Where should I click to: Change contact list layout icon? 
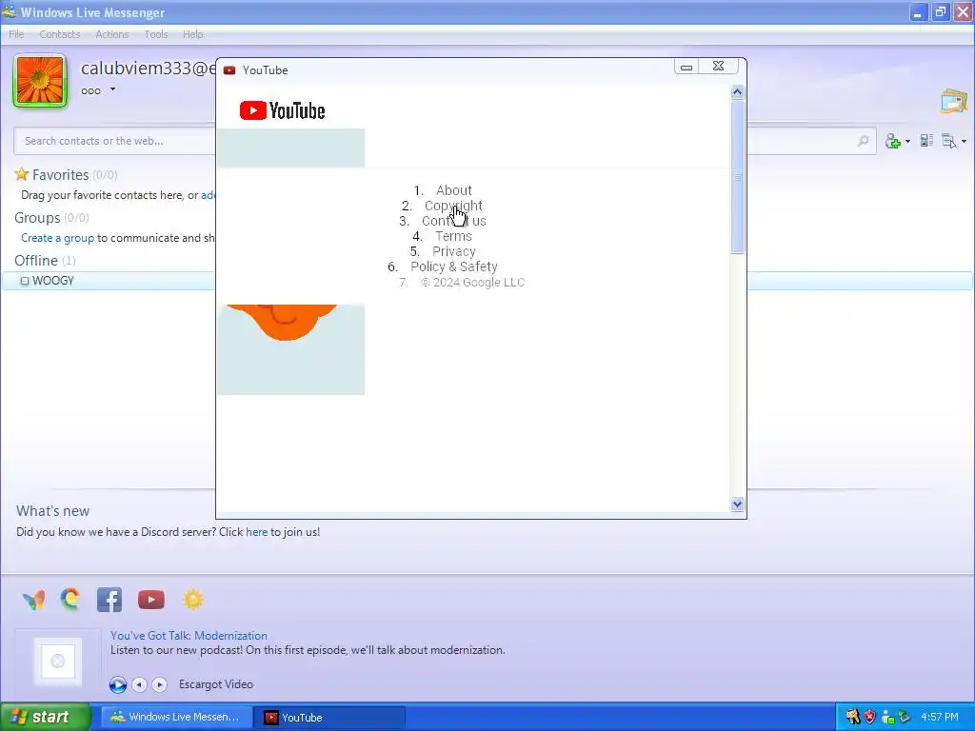[x=926, y=141]
